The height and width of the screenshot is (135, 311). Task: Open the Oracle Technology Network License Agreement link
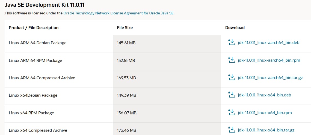point(119,13)
